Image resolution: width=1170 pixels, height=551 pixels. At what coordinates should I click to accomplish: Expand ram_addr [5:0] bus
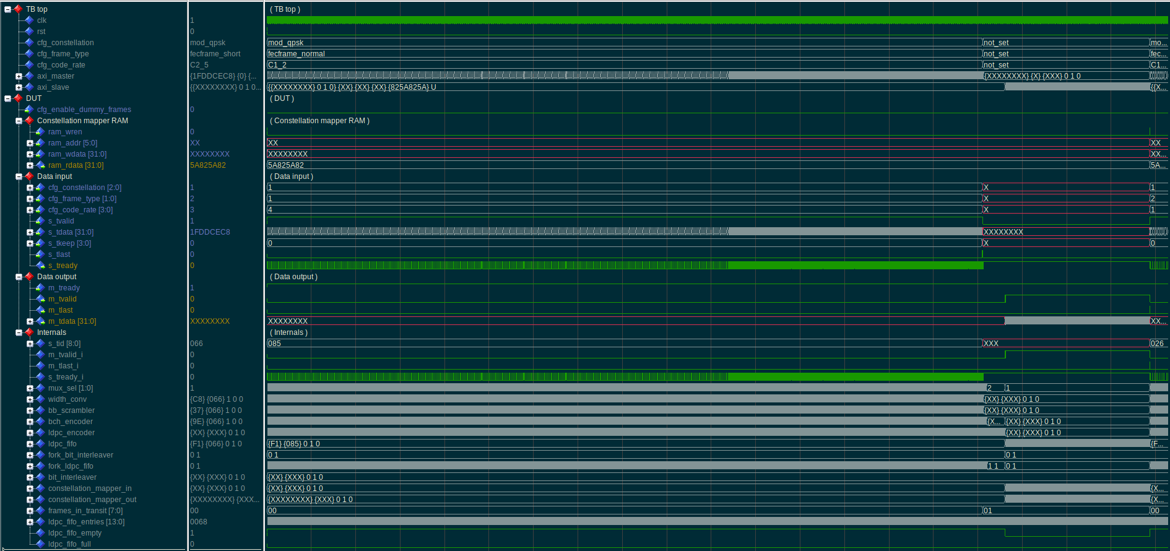pos(30,143)
